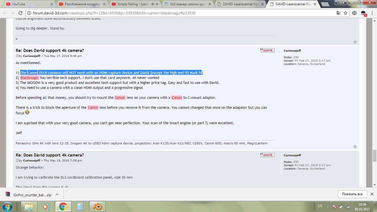Open the Curiousjeff profile link in sidebar
The image size is (377, 212).
pyautogui.click(x=292, y=51)
